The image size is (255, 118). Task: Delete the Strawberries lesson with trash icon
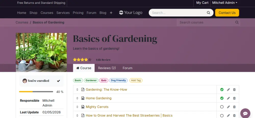coord(234,115)
